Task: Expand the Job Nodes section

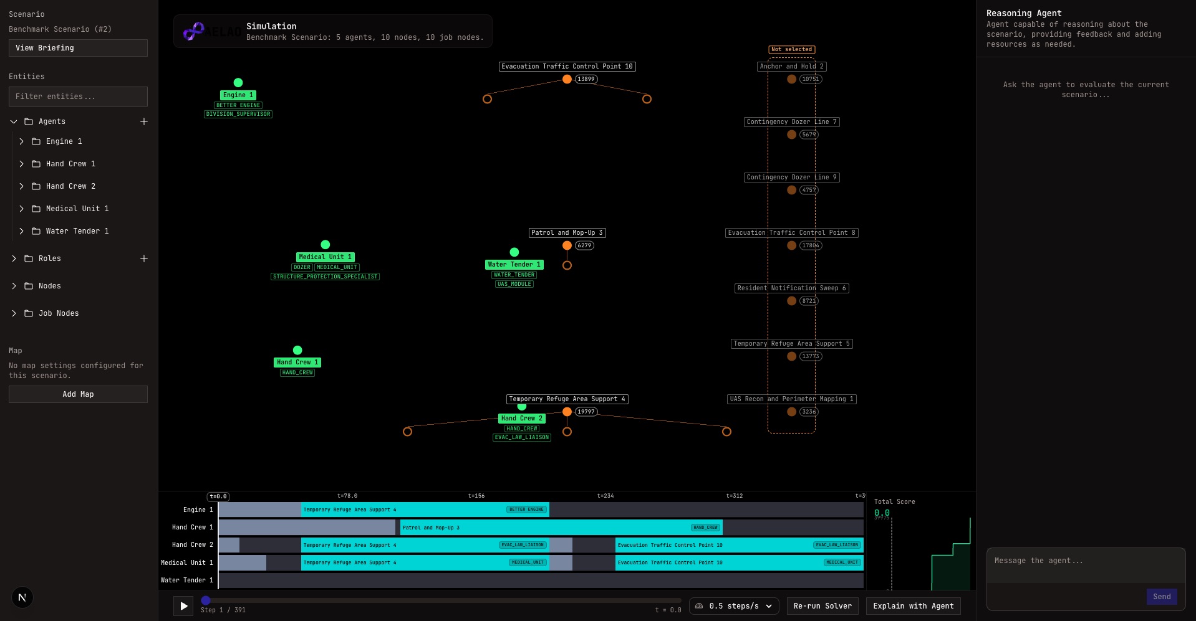Action: point(14,313)
